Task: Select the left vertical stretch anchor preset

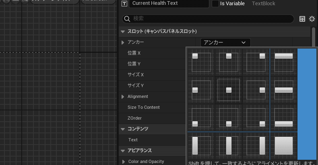Action: [201, 146]
